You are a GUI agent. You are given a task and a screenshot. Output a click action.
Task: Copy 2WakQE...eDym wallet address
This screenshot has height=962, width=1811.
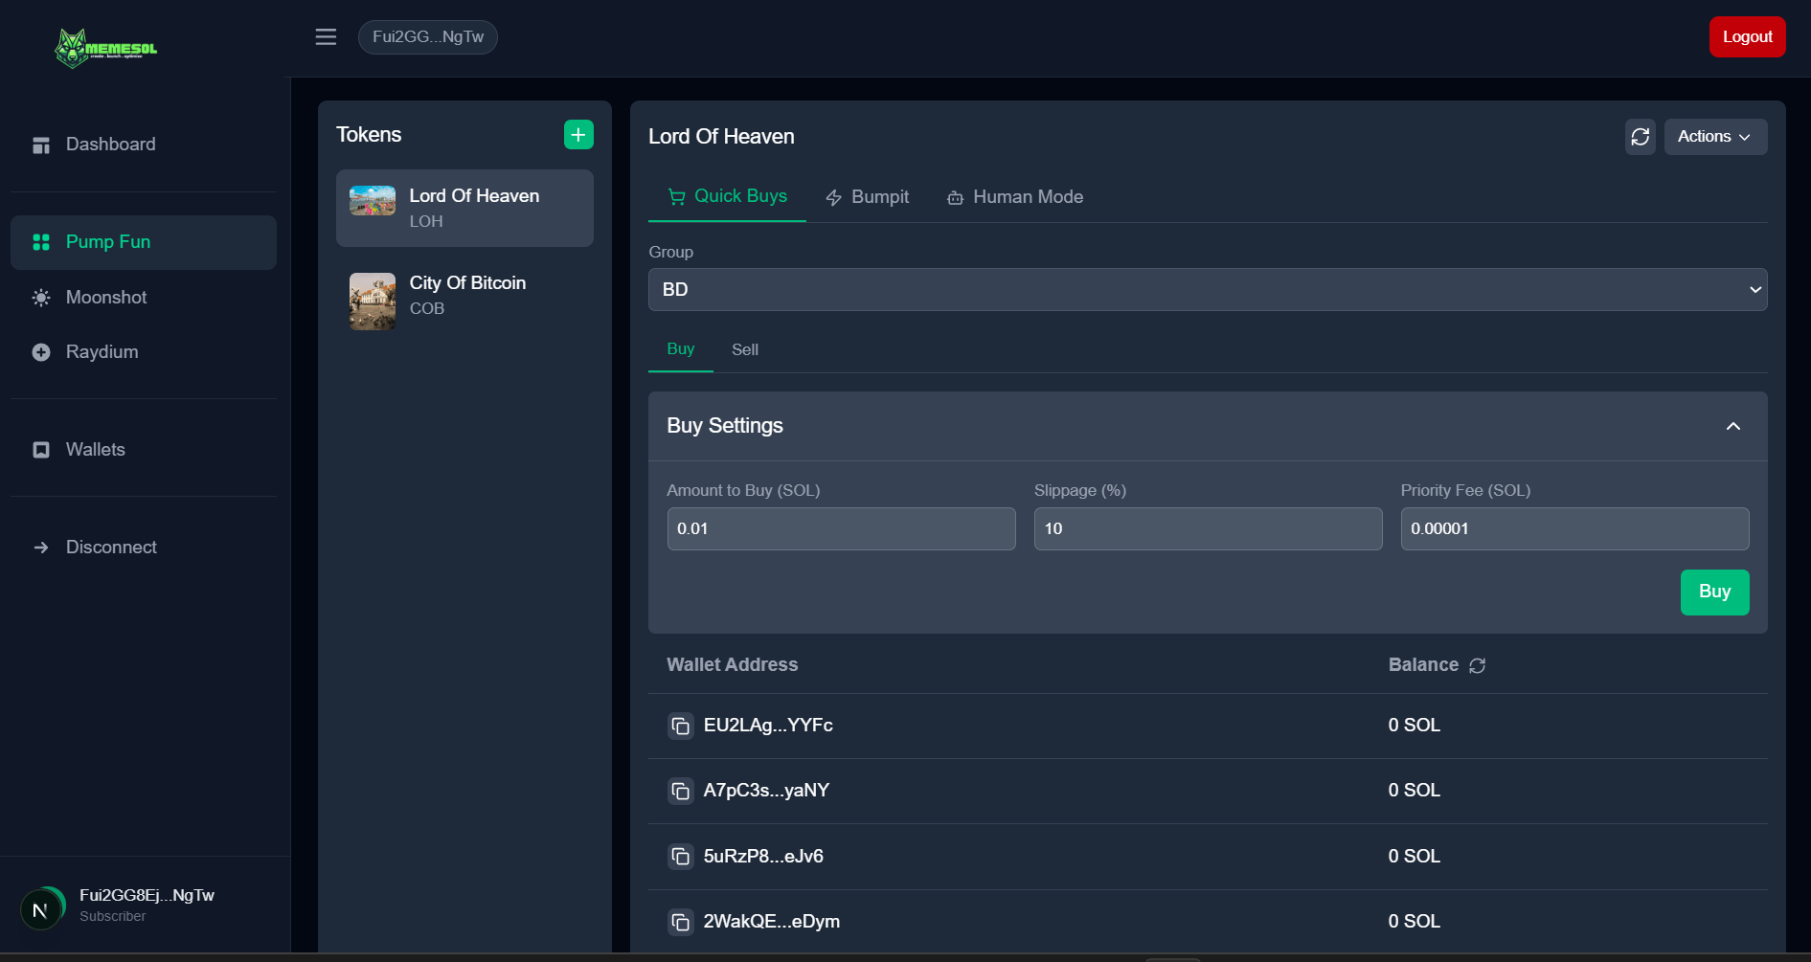pos(680,922)
